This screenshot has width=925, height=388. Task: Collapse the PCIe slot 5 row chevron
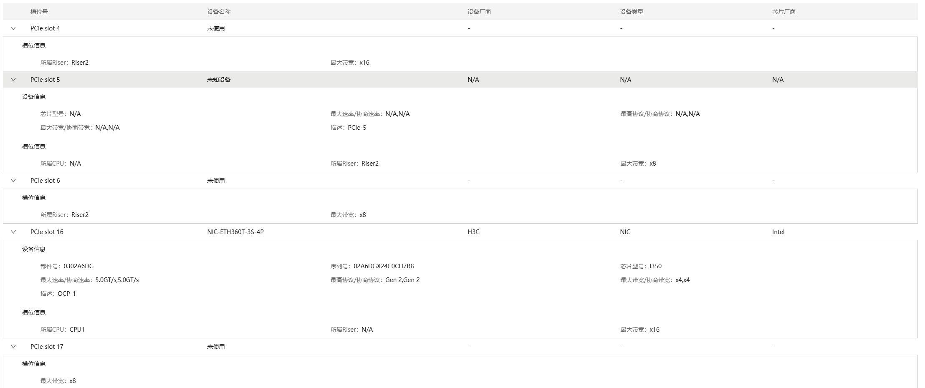pyautogui.click(x=13, y=80)
